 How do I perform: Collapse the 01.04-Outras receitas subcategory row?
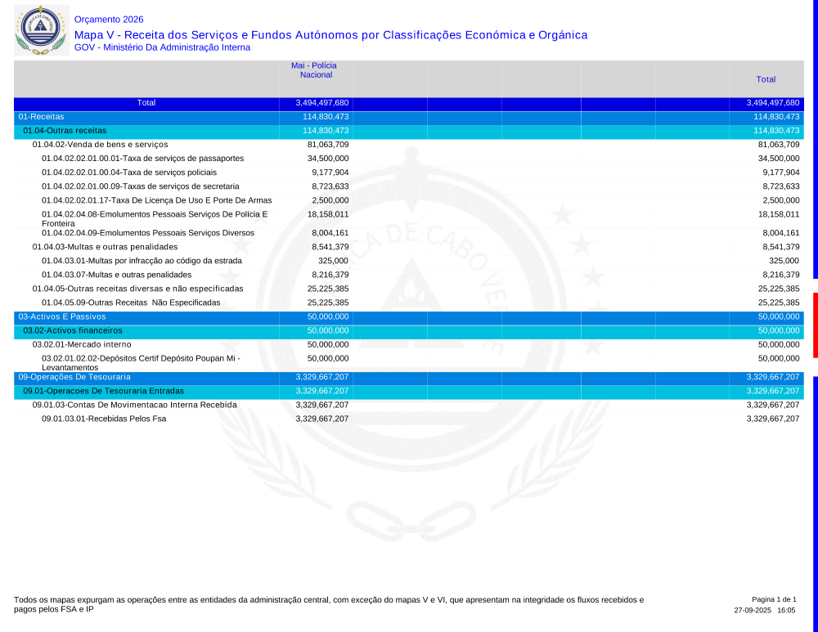(x=65, y=131)
